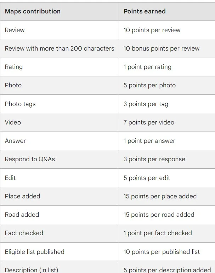Click '5 points per photo' text
This screenshot has height=273, width=215.
pyautogui.click(x=149, y=85)
